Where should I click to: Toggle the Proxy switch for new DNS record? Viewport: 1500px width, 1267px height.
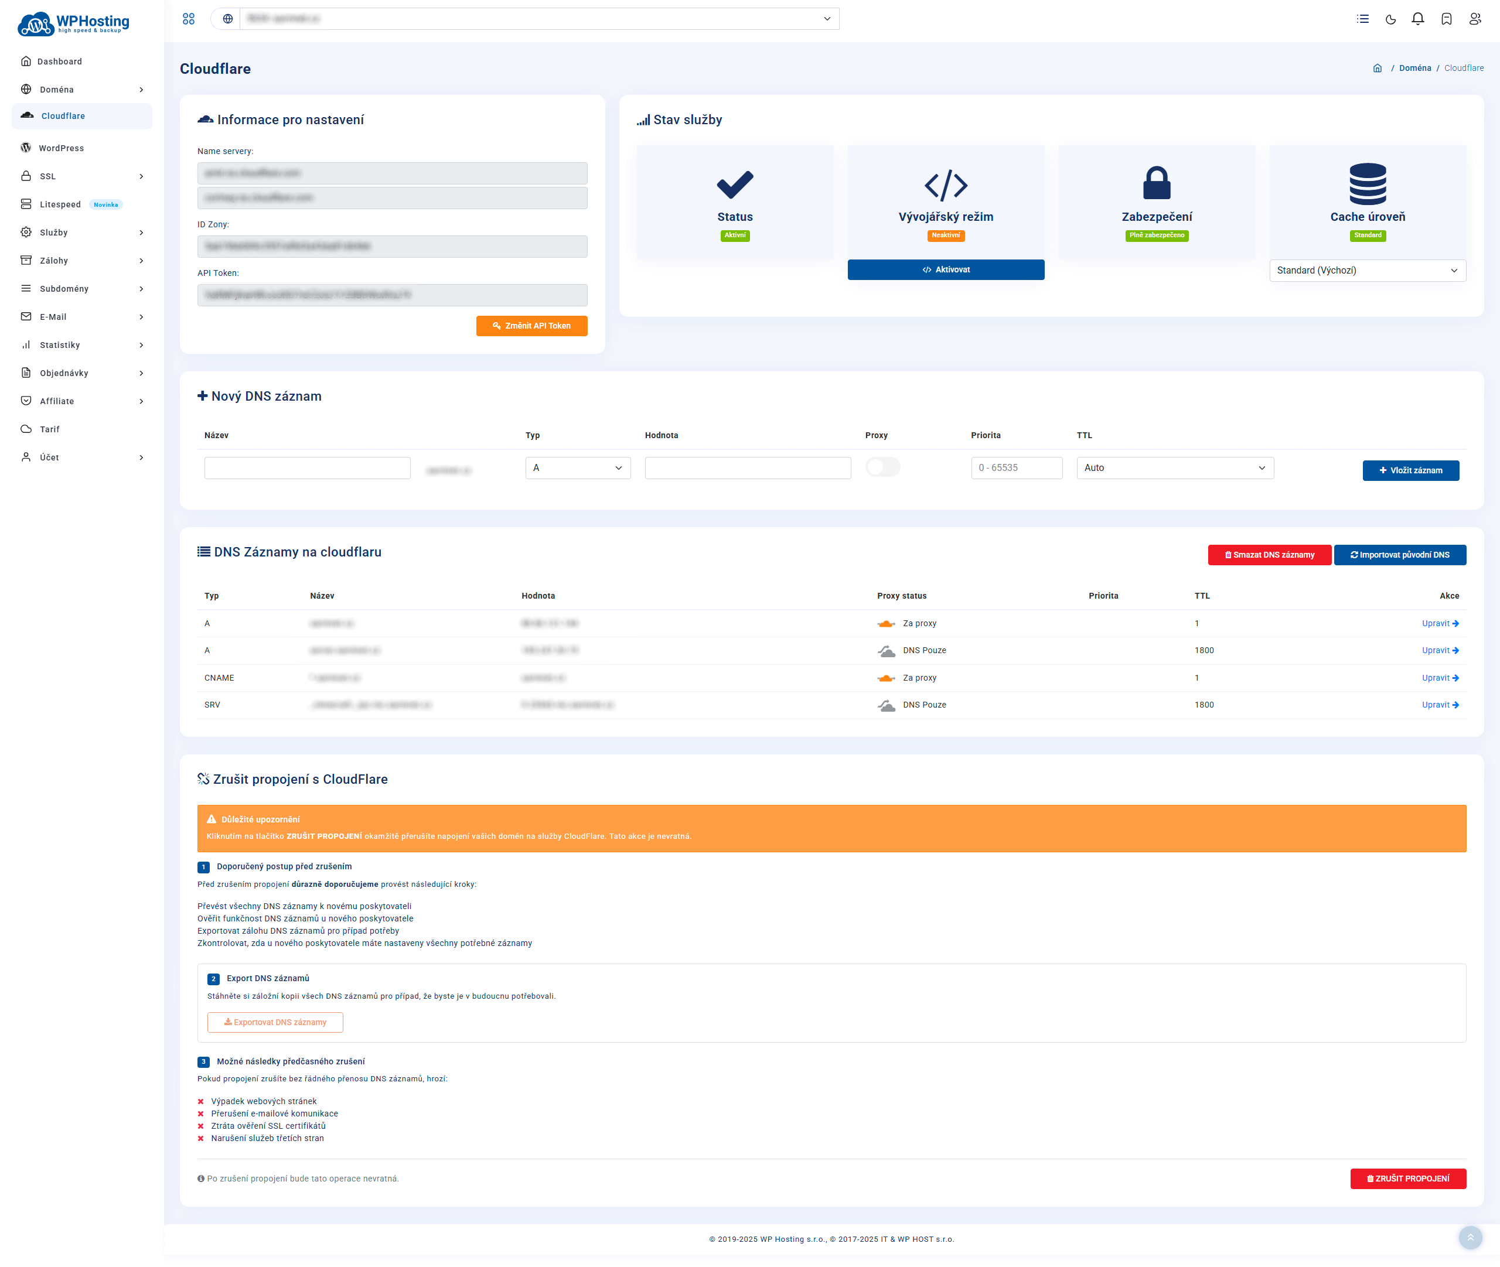pyautogui.click(x=882, y=467)
